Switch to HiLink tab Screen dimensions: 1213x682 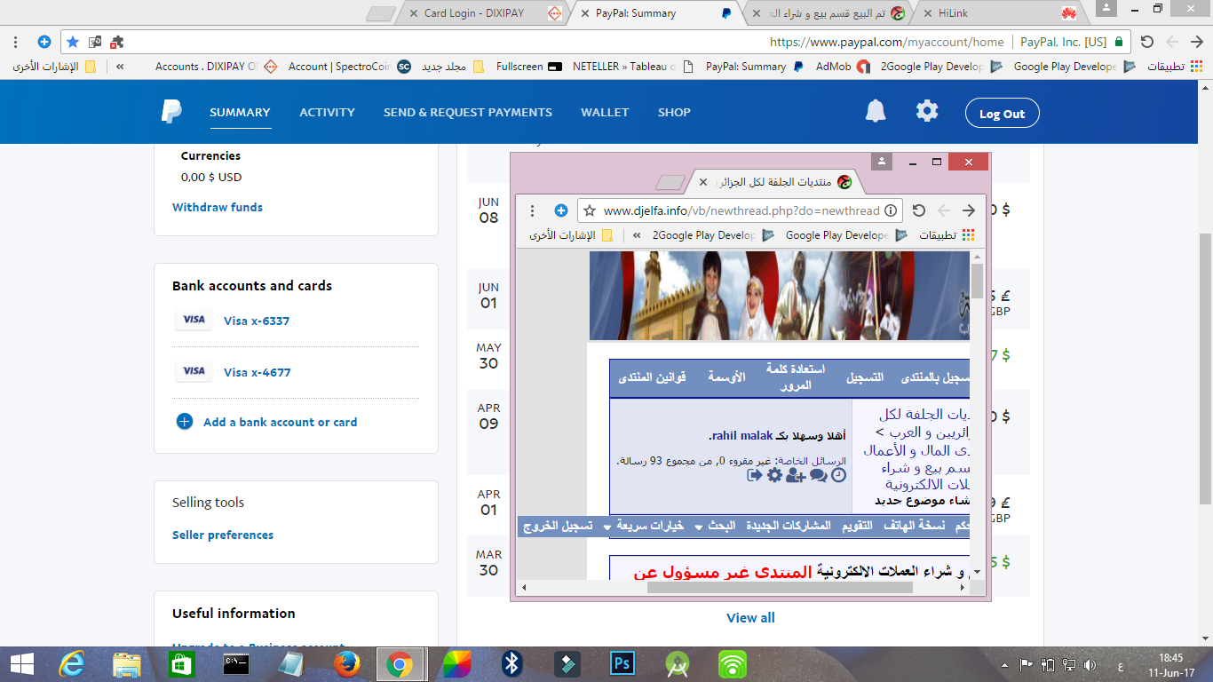[998, 13]
